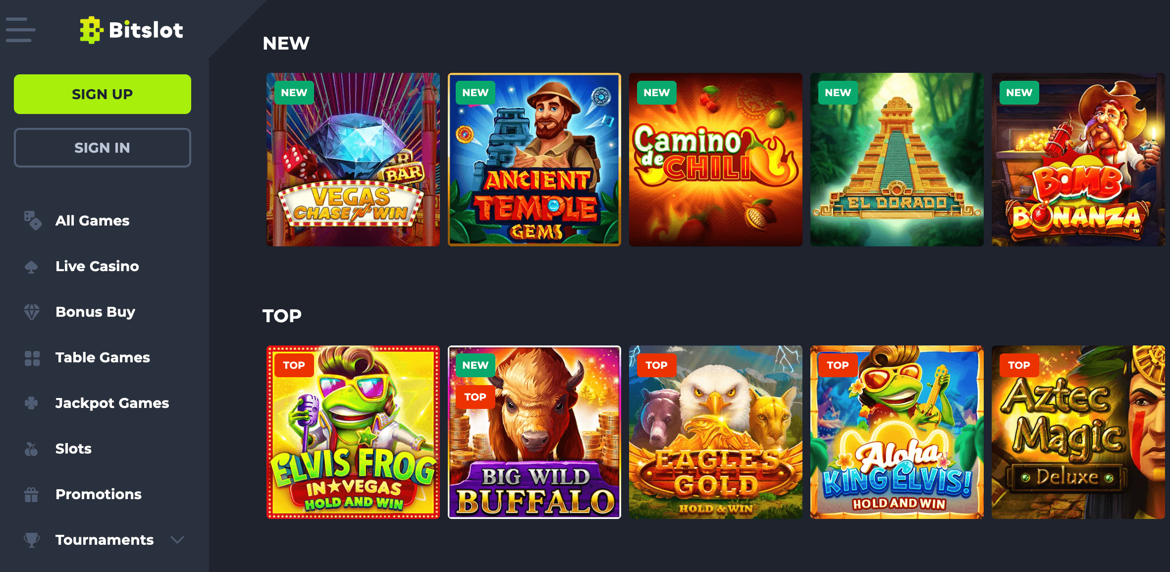Launch the Camino de Chili game
1170x572 pixels.
coord(716,160)
